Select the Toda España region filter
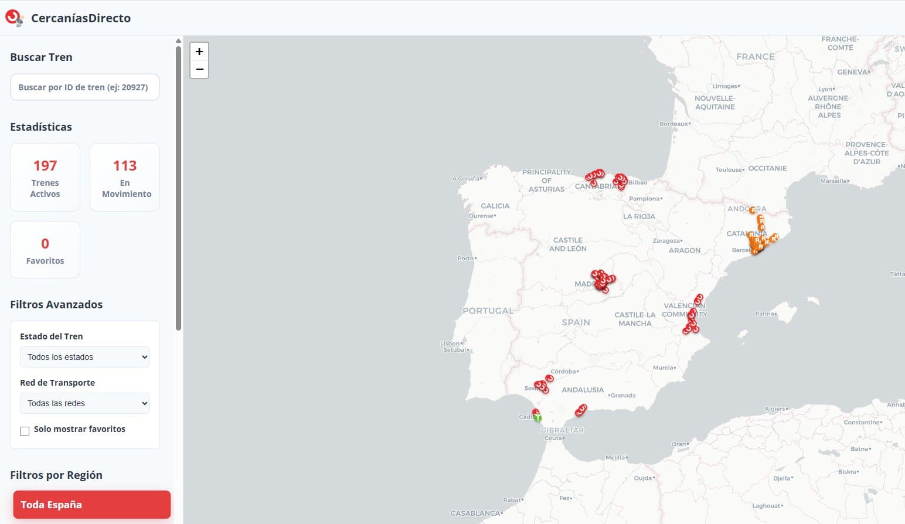Image resolution: width=905 pixels, height=524 pixels. (x=92, y=505)
